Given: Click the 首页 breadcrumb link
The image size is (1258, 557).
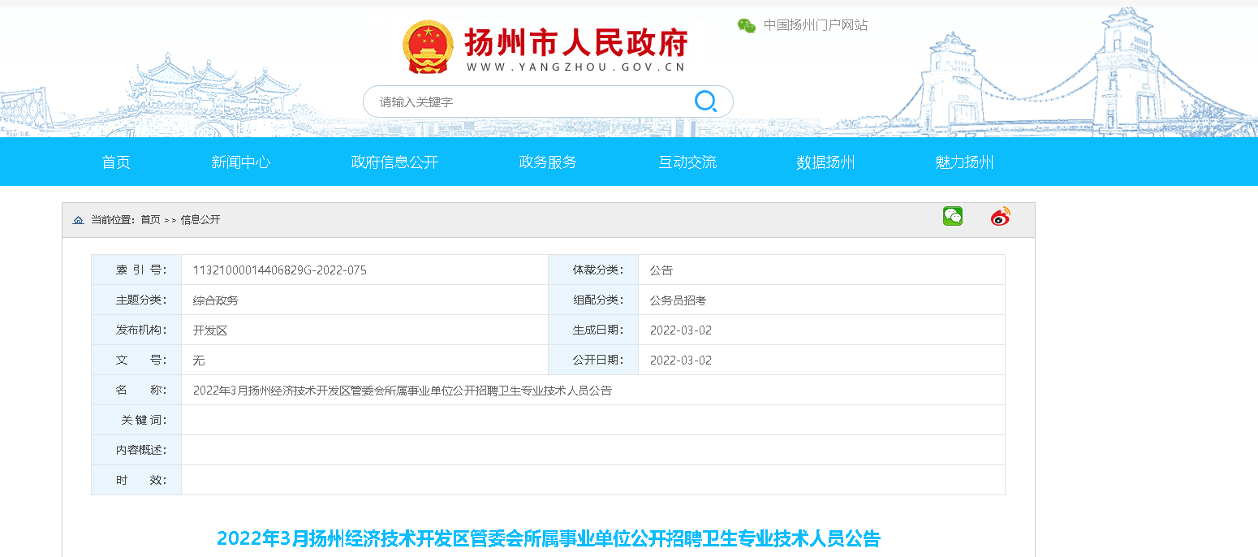Looking at the screenshot, I should tap(150, 220).
